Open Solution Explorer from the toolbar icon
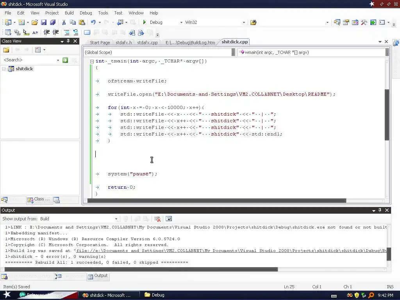 tap(337, 22)
